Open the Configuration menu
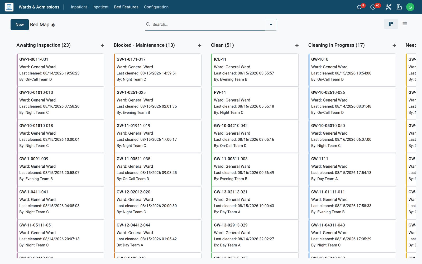This screenshot has height=264, width=422. 156,7
